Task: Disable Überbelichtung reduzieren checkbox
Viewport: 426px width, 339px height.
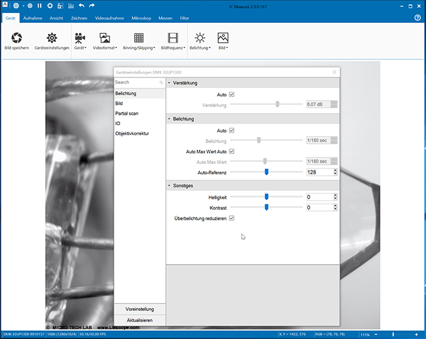Action: pyautogui.click(x=232, y=218)
